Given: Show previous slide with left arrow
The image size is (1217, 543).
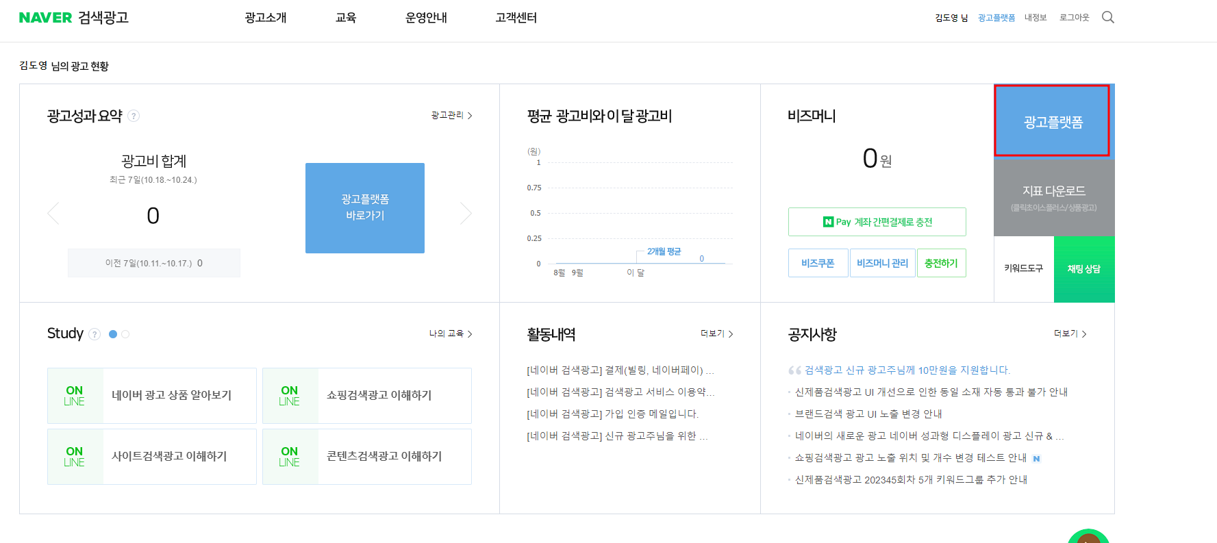Looking at the screenshot, I should [x=53, y=214].
